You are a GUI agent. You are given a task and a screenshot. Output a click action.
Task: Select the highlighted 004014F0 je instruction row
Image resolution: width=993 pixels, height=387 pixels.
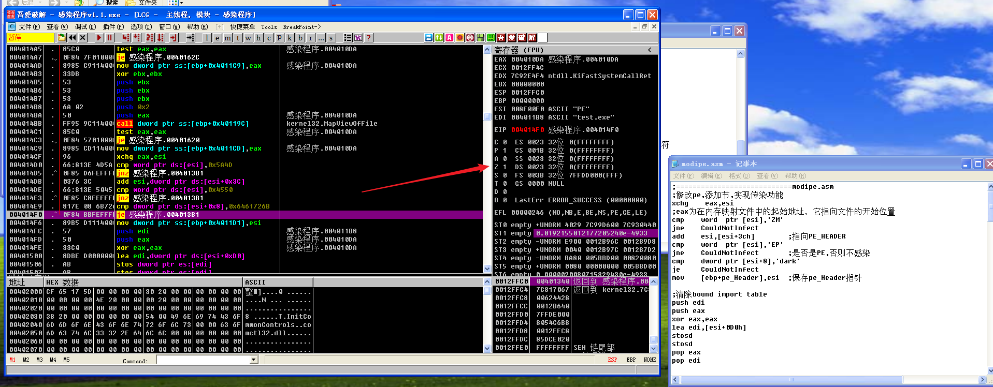click(x=245, y=214)
